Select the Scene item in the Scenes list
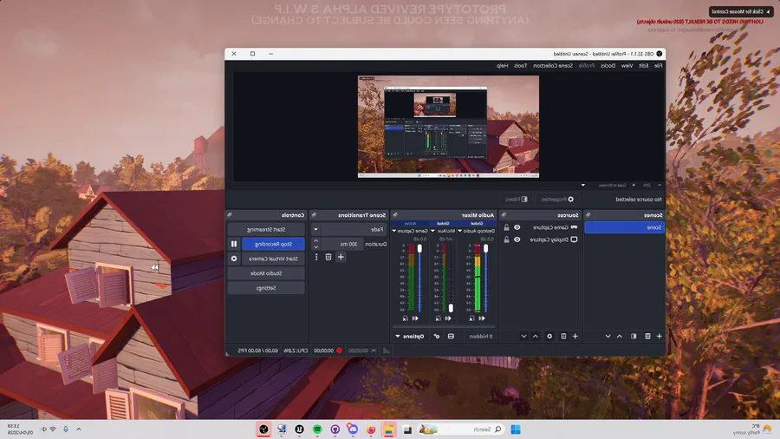This screenshot has height=439, width=780. click(624, 227)
